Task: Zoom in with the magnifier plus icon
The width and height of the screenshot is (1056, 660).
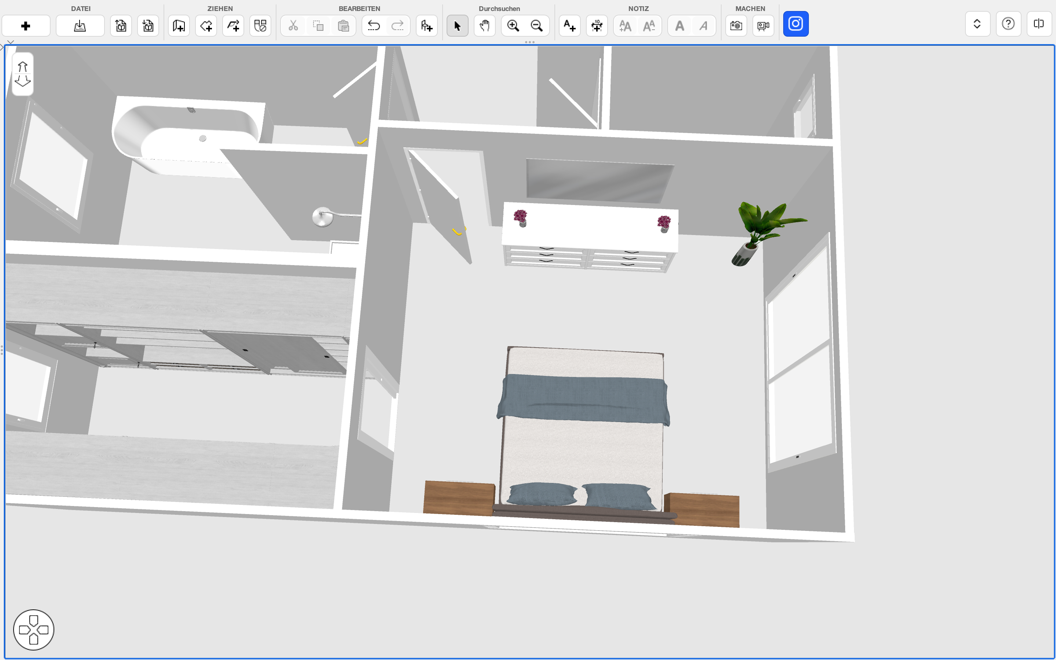Action: [513, 26]
